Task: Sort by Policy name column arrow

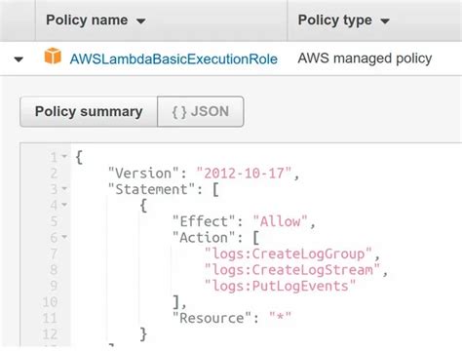Action: tap(140, 21)
